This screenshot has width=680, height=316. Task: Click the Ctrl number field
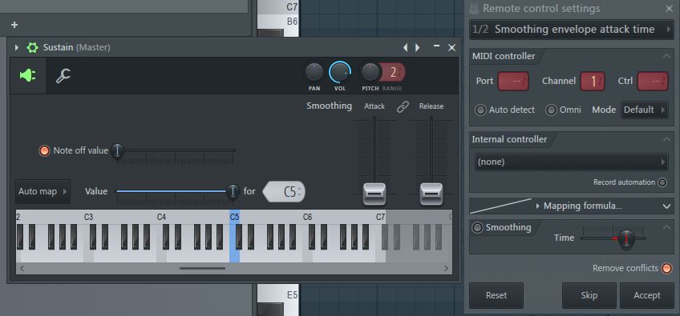coord(652,82)
